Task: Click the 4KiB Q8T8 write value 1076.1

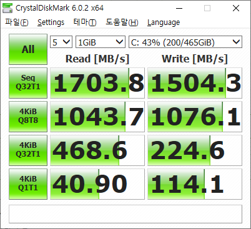Action: click(195, 117)
